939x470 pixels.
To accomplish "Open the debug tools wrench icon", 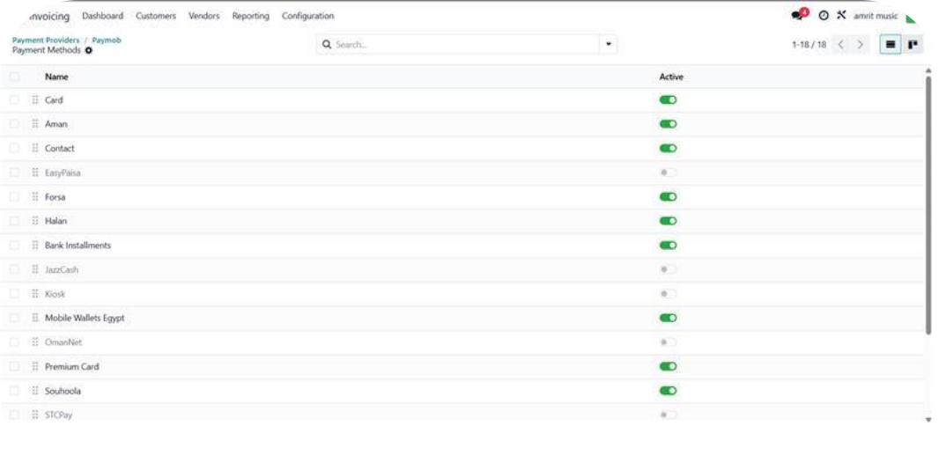I will click(x=841, y=16).
